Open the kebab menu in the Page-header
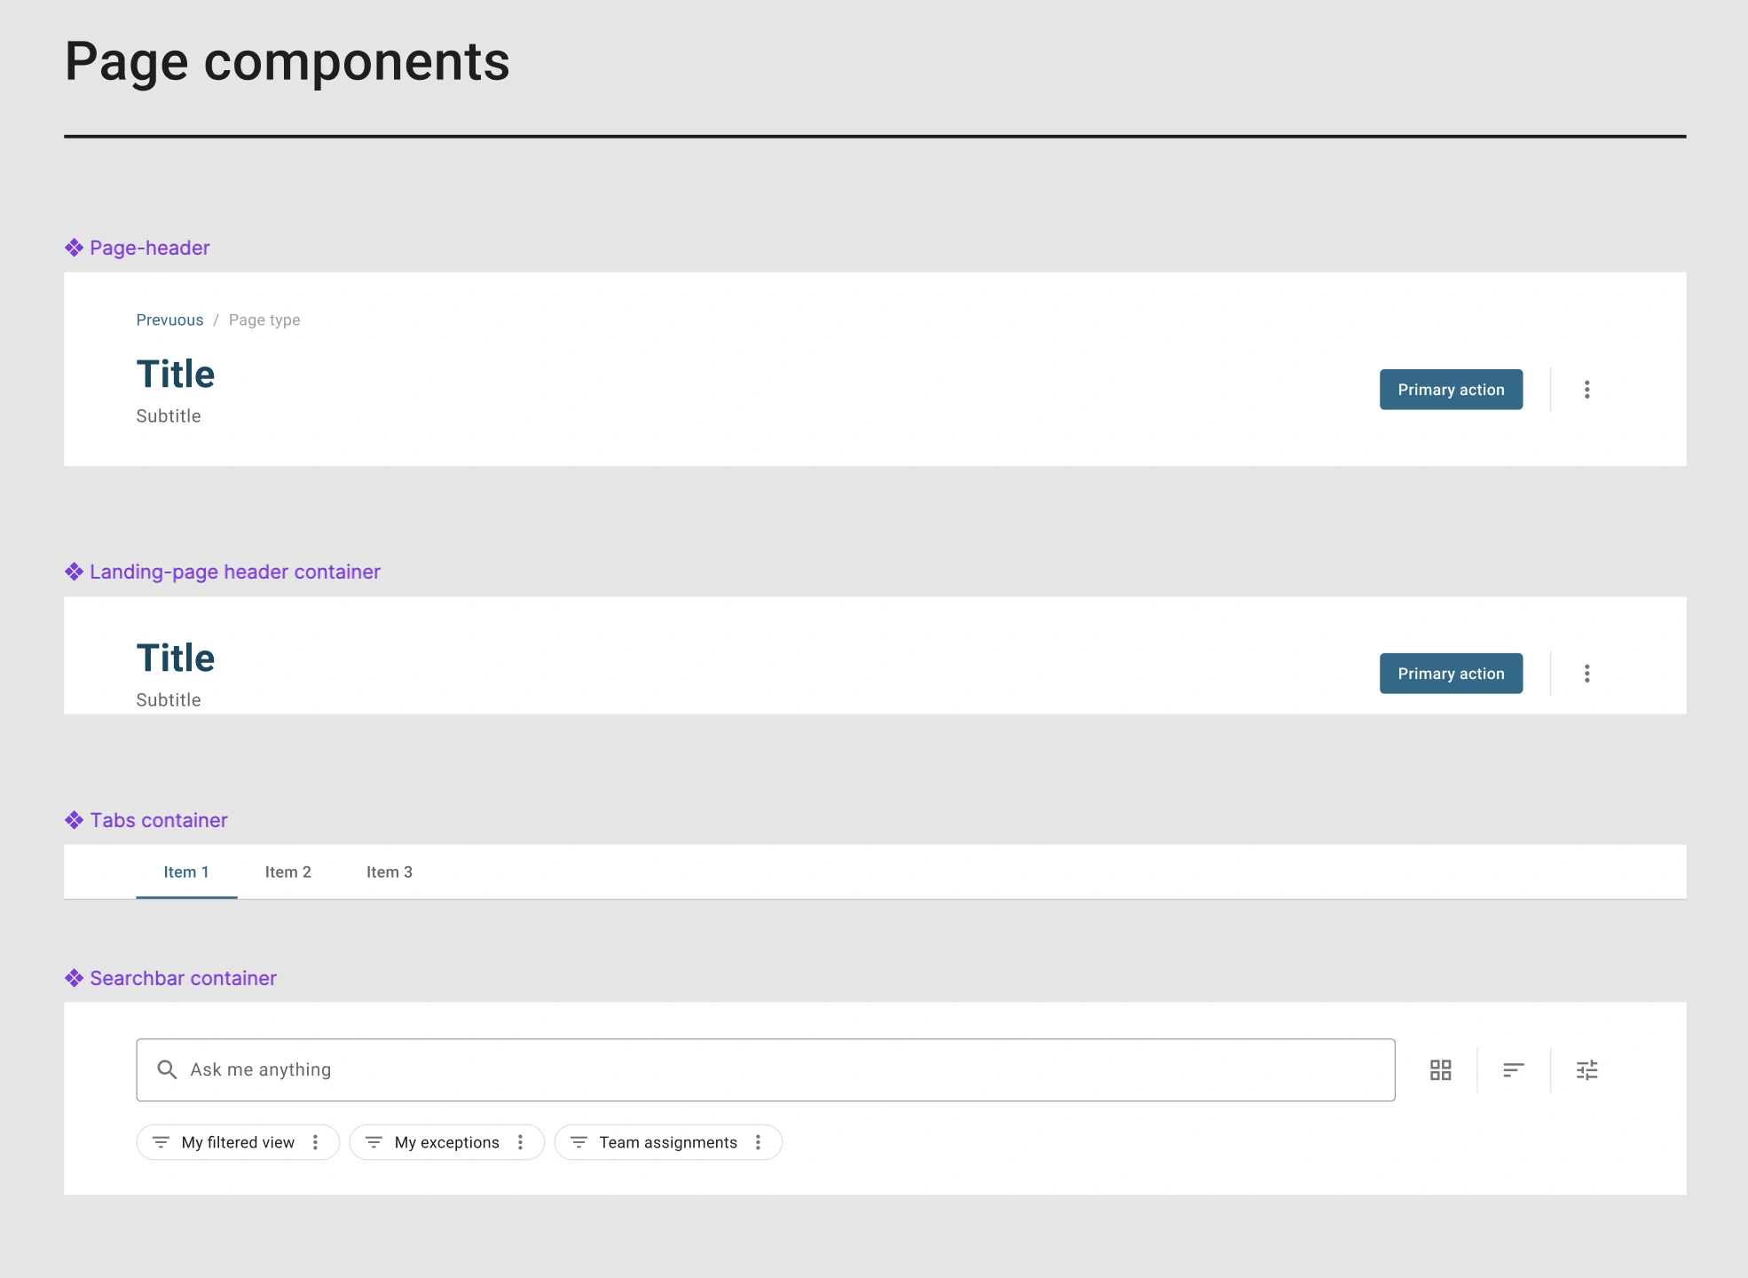The width and height of the screenshot is (1748, 1278). (1587, 390)
